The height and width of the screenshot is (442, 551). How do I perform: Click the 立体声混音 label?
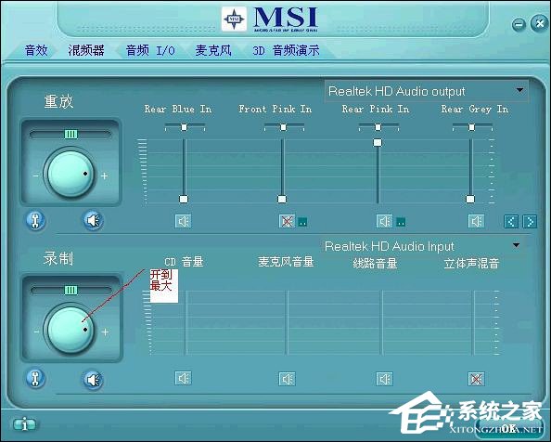pyautogui.click(x=471, y=263)
